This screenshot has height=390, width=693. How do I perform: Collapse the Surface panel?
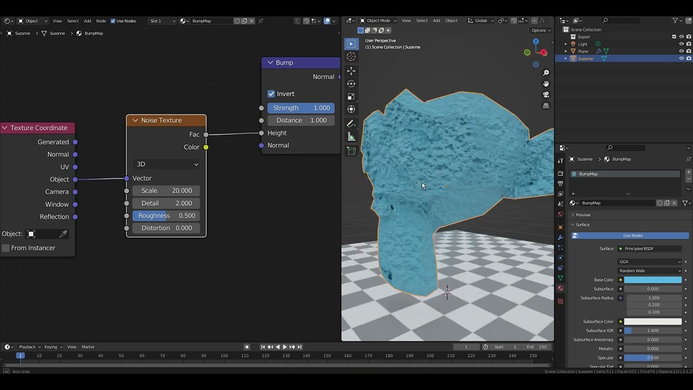573,225
